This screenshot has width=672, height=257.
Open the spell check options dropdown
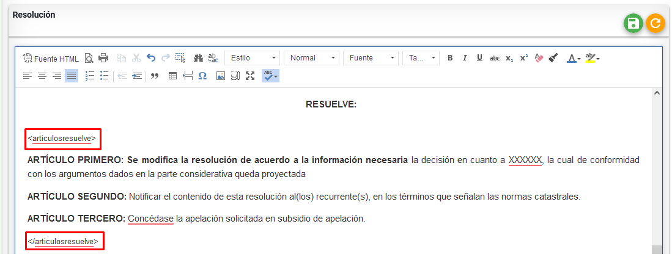click(270, 76)
